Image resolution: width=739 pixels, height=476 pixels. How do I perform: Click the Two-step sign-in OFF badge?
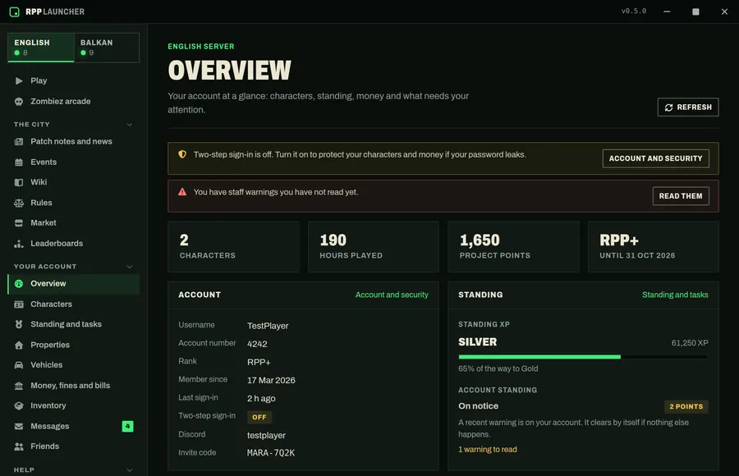tap(259, 417)
